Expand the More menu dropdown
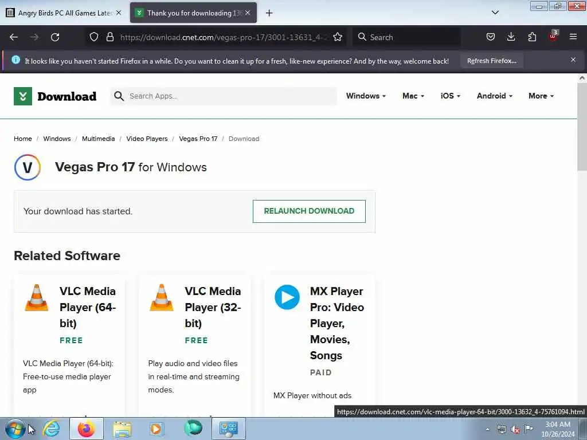Screen dimensions: 587x440 pos(541,96)
